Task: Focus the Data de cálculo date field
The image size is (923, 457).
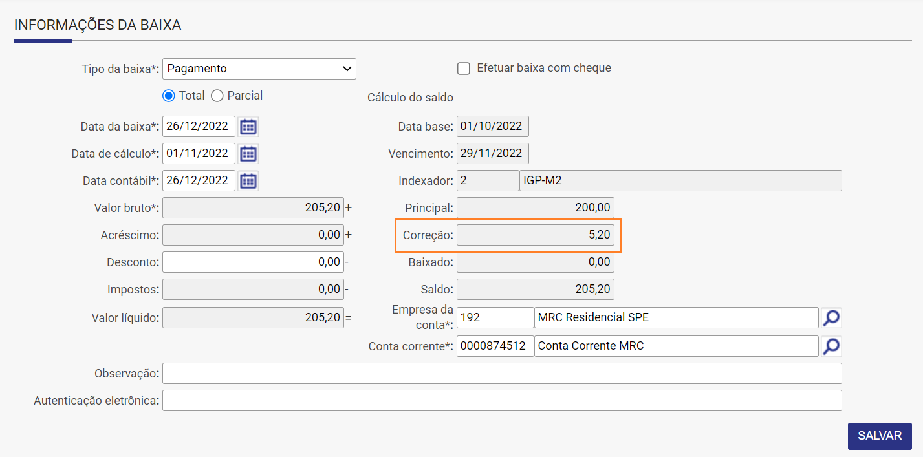Action: 199,154
